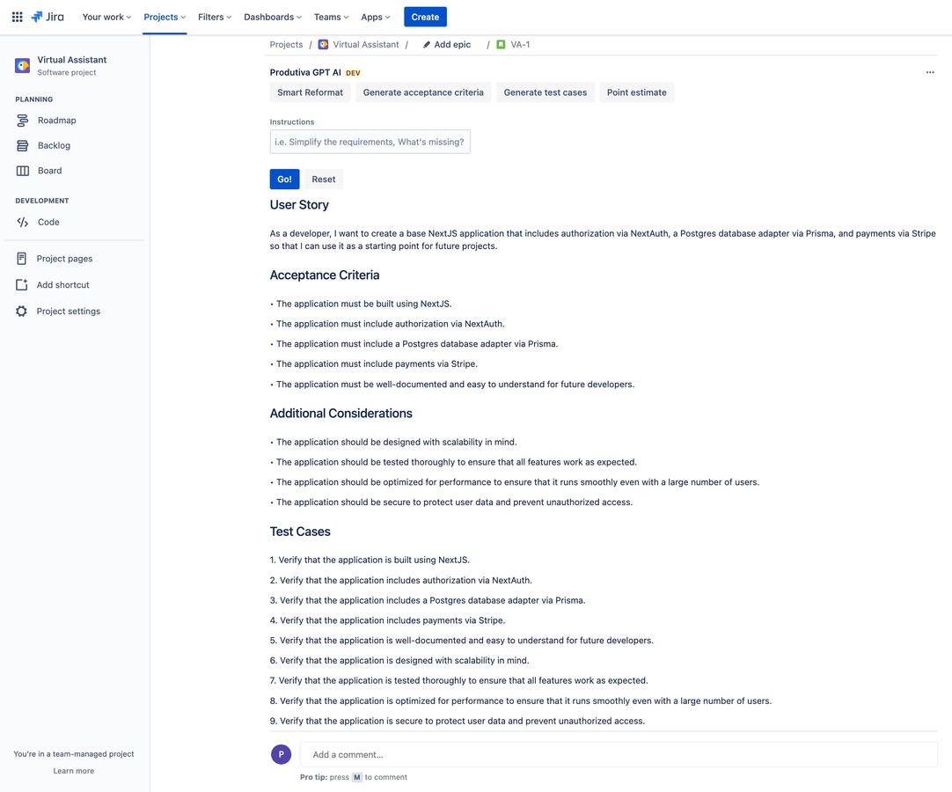This screenshot has width=952, height=792.
Task: Click the Virtual Assistant breadcrumb link
Action: (x=365, y=44)
